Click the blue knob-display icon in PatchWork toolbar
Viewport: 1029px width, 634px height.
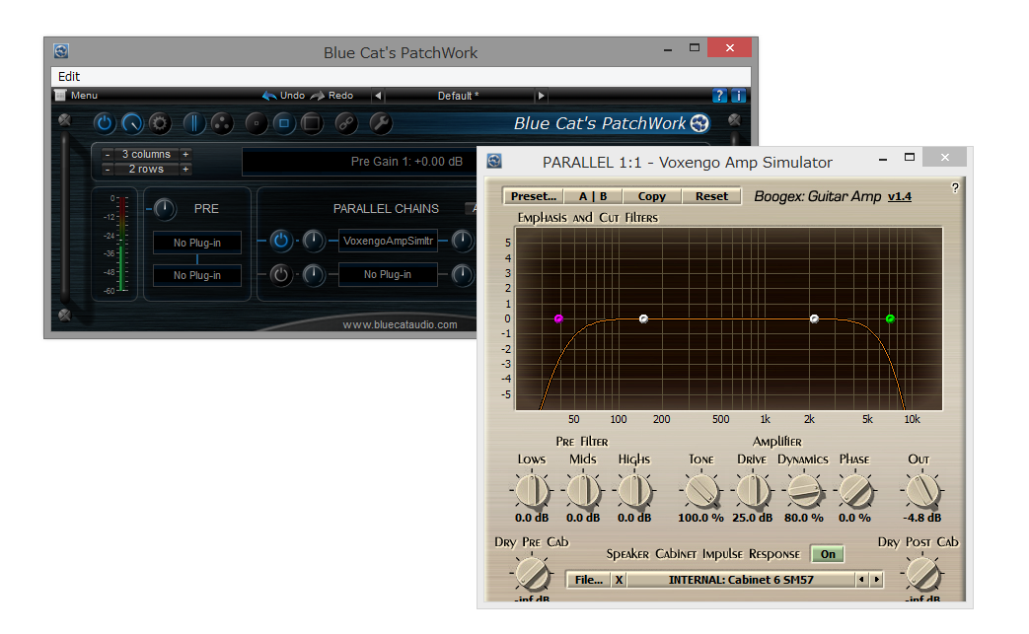tap(132, 123)
